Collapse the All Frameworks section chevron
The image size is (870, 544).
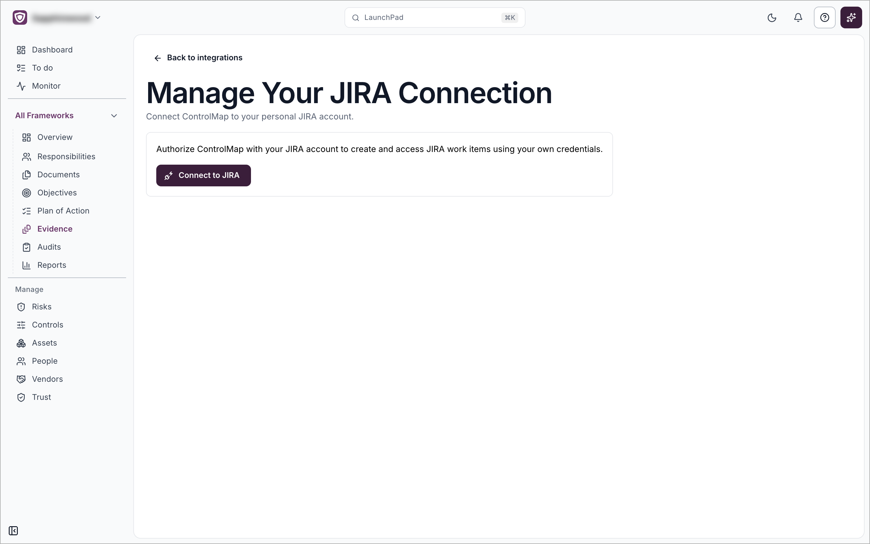pyautogui.click(x=114, y=115)
